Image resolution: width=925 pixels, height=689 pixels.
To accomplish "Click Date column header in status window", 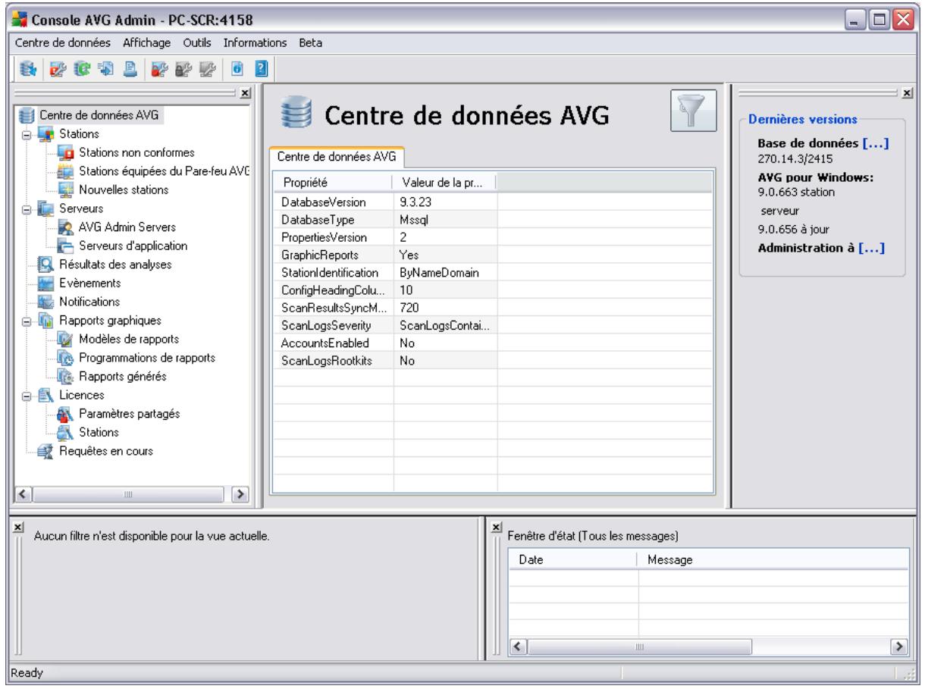I will point(572,560).
